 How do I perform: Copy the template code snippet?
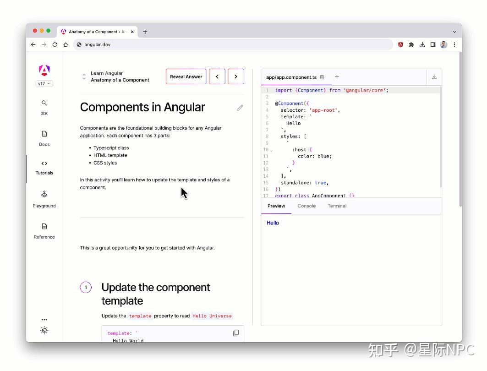coord(236,333)
